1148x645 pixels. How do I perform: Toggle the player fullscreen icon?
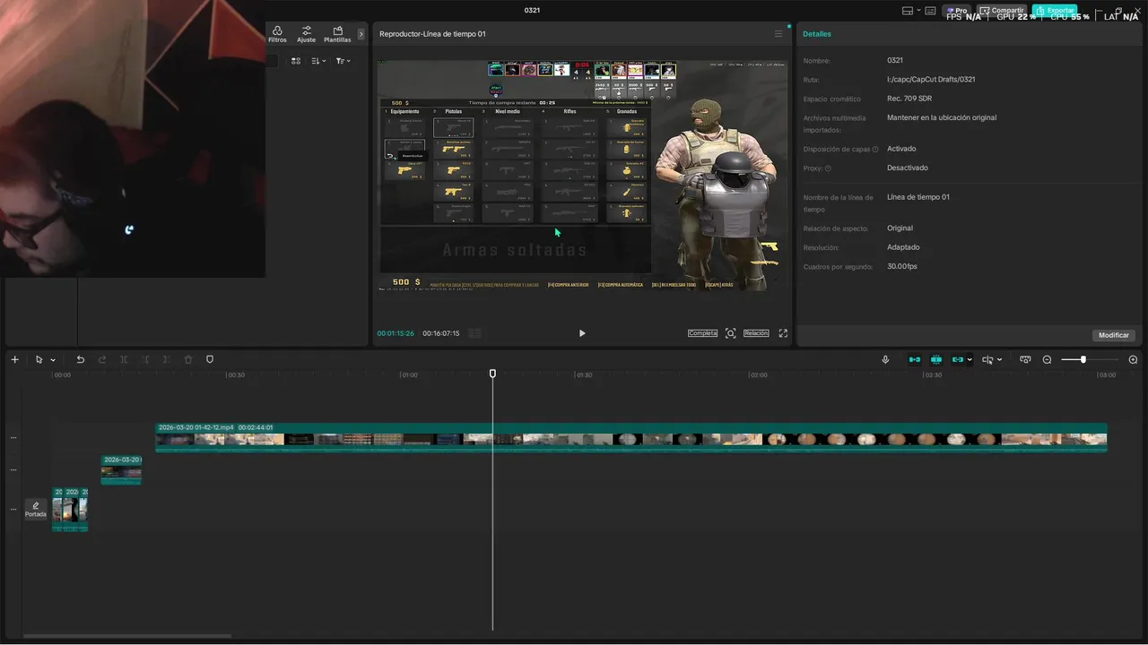783,333
